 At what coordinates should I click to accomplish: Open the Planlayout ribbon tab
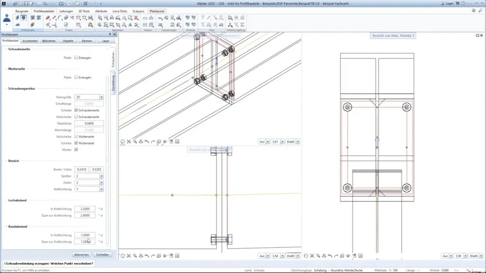click(x=156, y=11)
